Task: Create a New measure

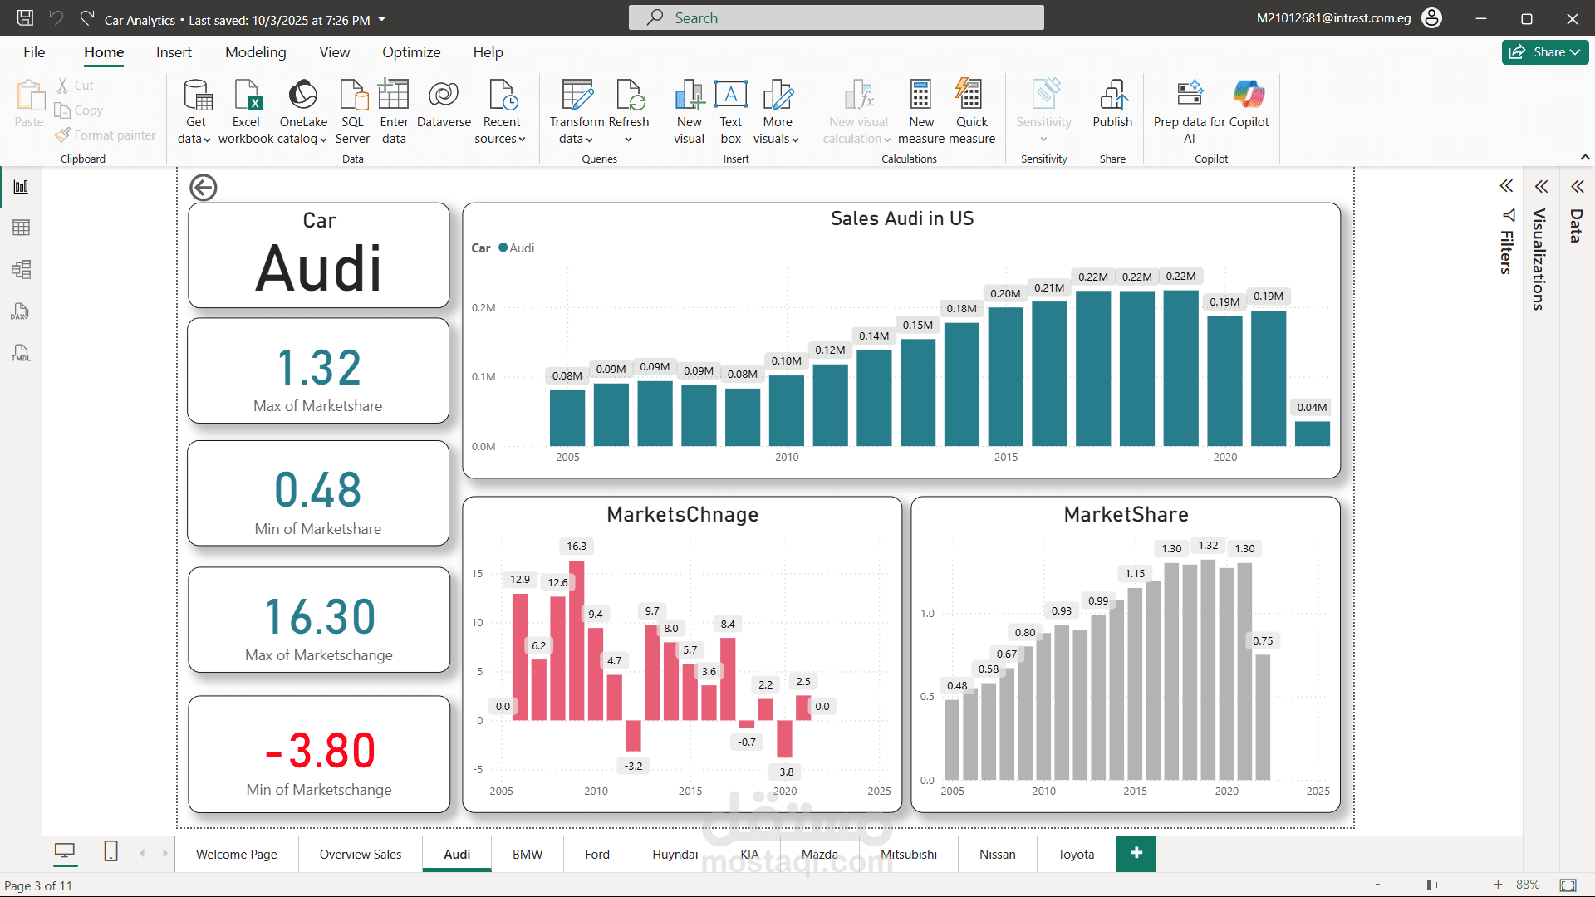Action: pyautogui.click(x=921, y=111)
